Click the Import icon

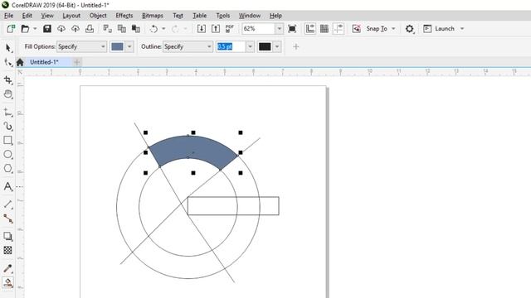coord(202,29)
